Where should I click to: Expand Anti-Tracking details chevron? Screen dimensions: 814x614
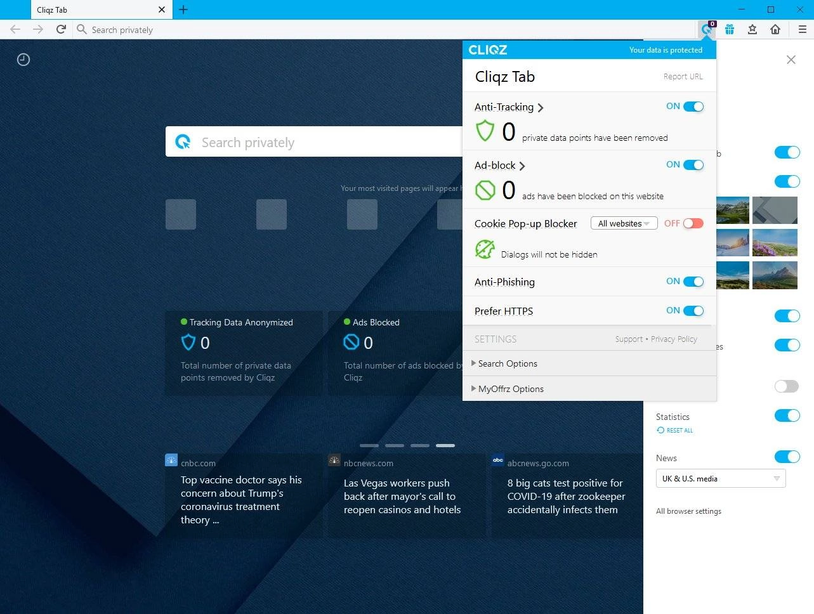coord(541,108)
